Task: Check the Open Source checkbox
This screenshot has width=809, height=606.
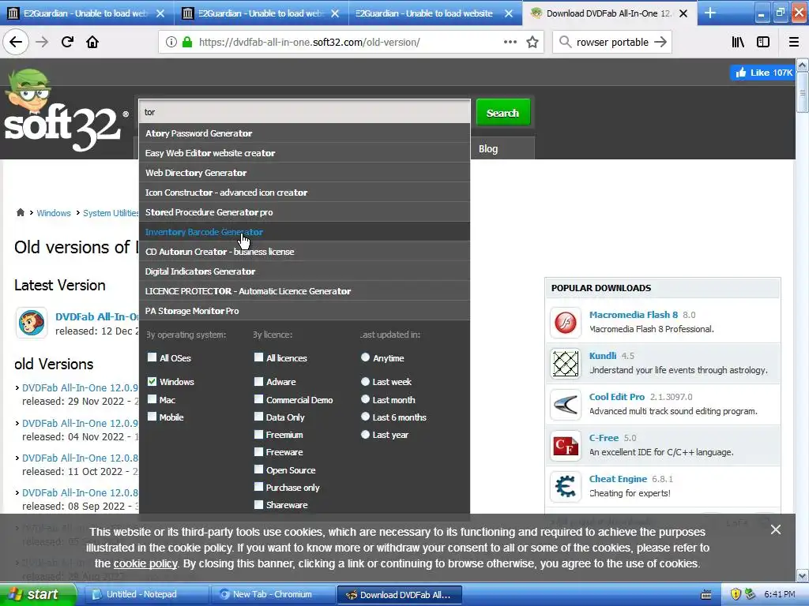Action: click(259, 469)
